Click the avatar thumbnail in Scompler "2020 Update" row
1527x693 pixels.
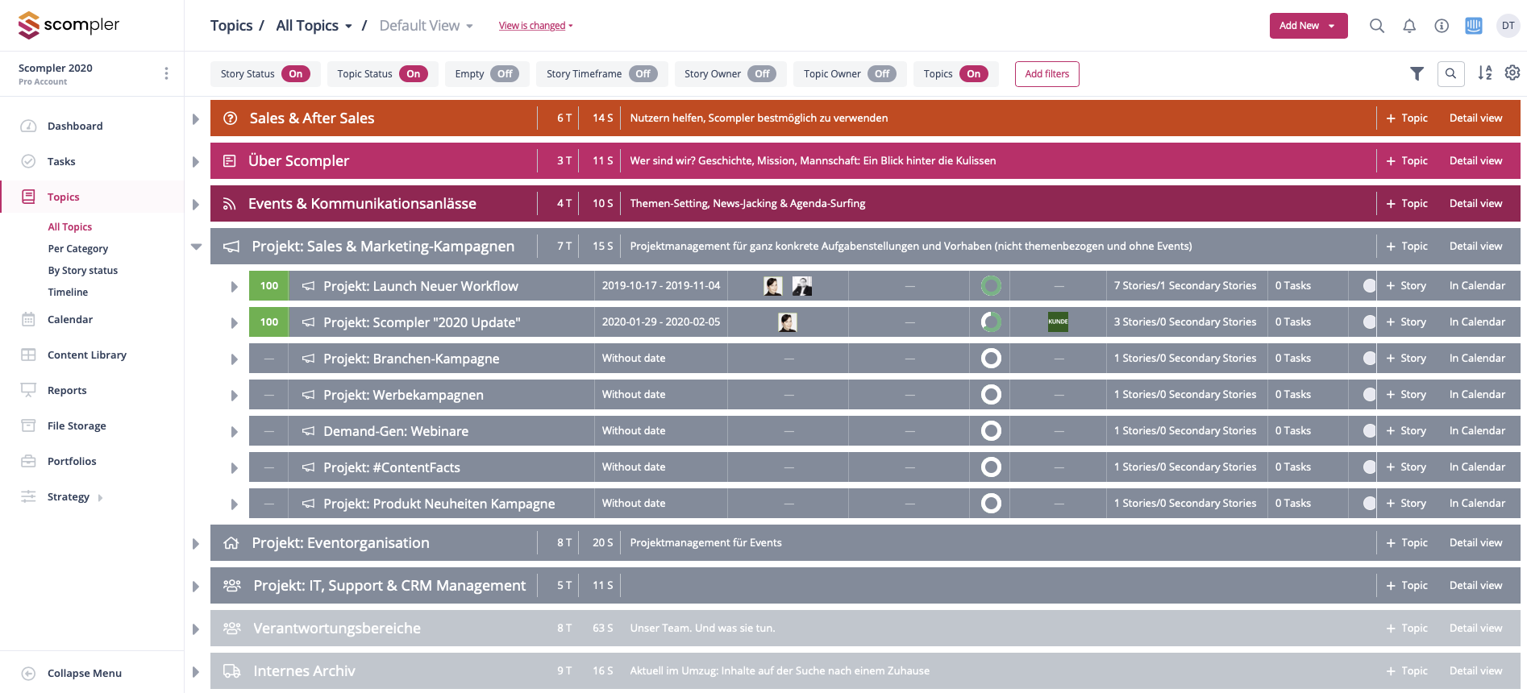(x=788, y=322)
